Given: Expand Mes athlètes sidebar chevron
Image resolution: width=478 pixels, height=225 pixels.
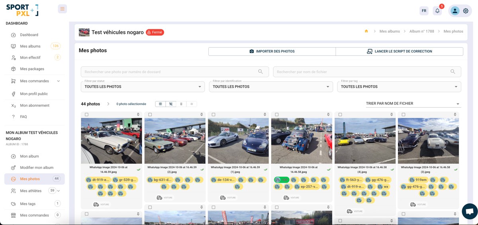Looking at the screenshot, I should tap(59, 191).
